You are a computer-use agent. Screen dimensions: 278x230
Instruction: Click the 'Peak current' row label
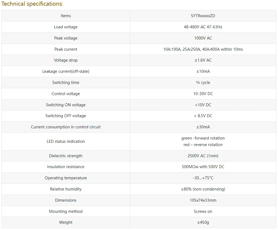(x=66, y=49)
